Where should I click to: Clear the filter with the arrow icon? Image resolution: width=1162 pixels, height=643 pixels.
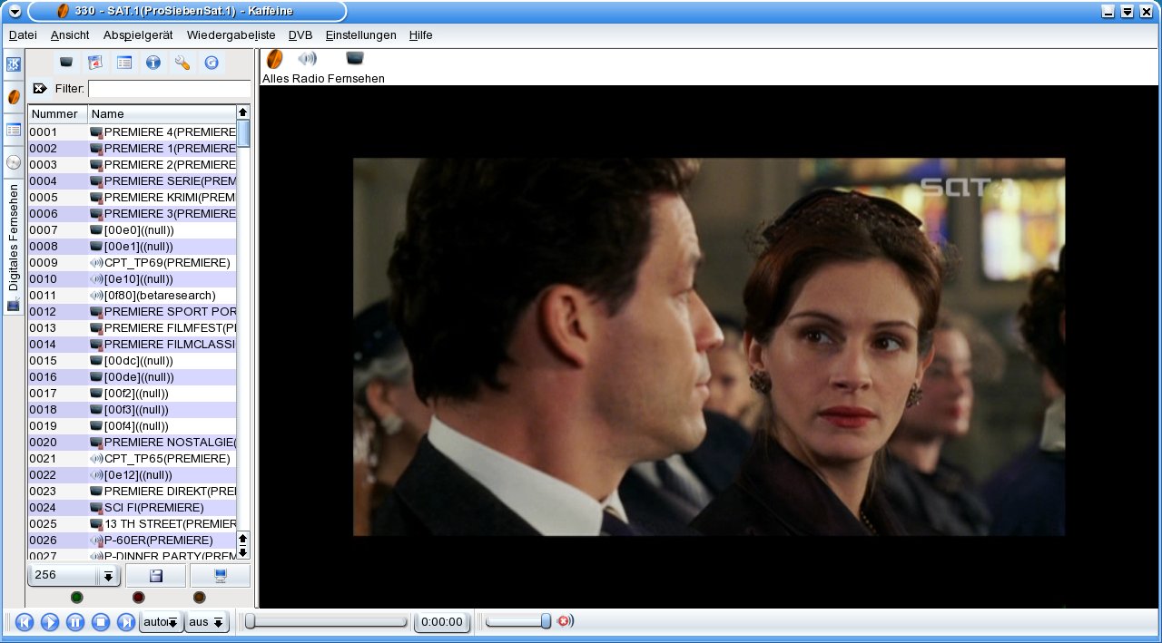pos(39,89)
